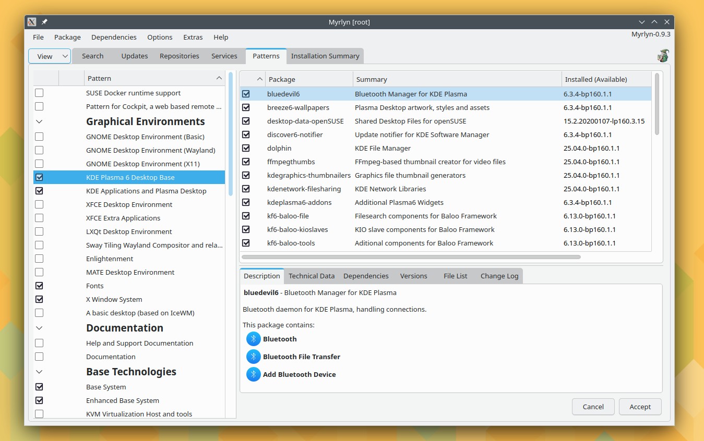Click the Myrlyn wizard mascot icon
Screen dimensions: 704x441
[x=663, y=55]
